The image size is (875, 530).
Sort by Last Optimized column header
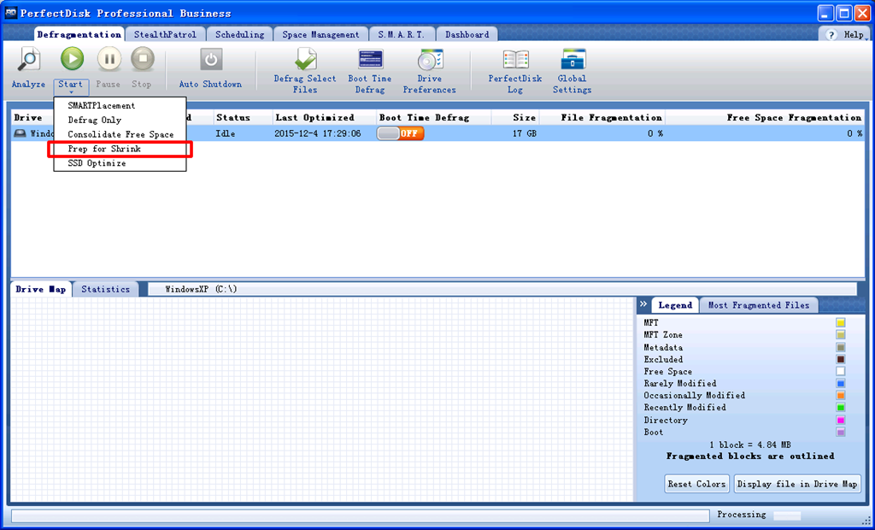[324, 118]
